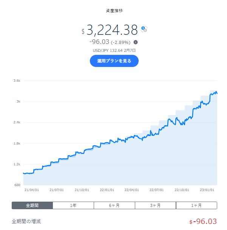
Task: Click the 21/10/01 date axis label
Action: 82,190
